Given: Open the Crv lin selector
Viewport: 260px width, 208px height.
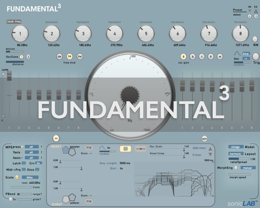Looking at the screenshot, I should 39,163.
